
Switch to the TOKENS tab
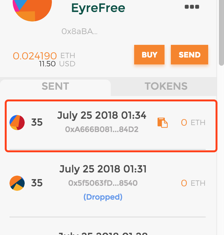coord(166,86)
